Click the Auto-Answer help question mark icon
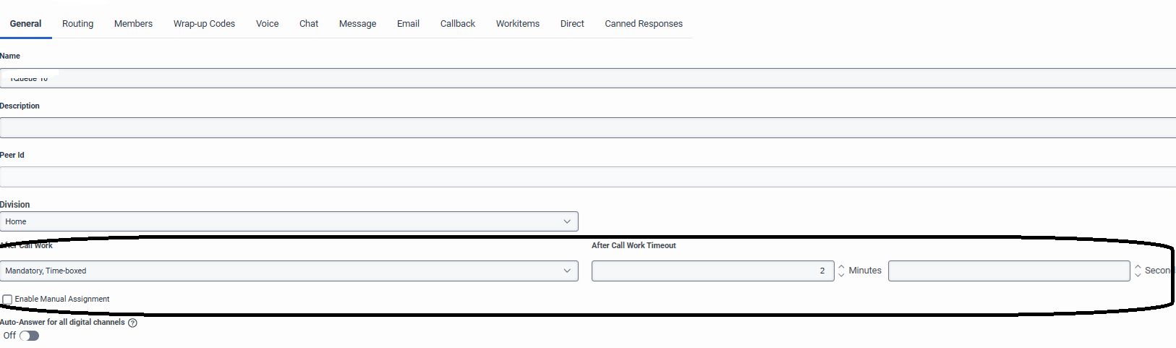The image size is (1176, 348). point(132,323)
